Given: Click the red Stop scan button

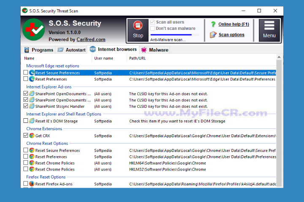Looking at the screenshot, I should [x=138, y=30].
